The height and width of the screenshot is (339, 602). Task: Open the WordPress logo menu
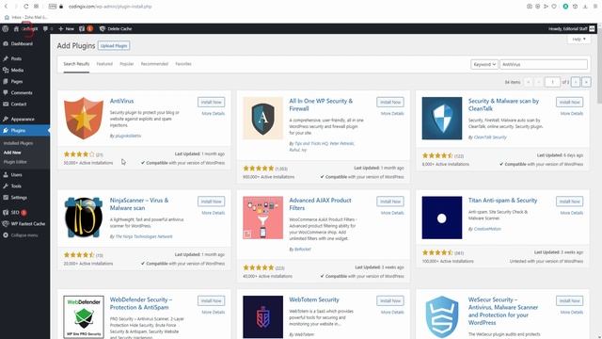click(6, 28)
